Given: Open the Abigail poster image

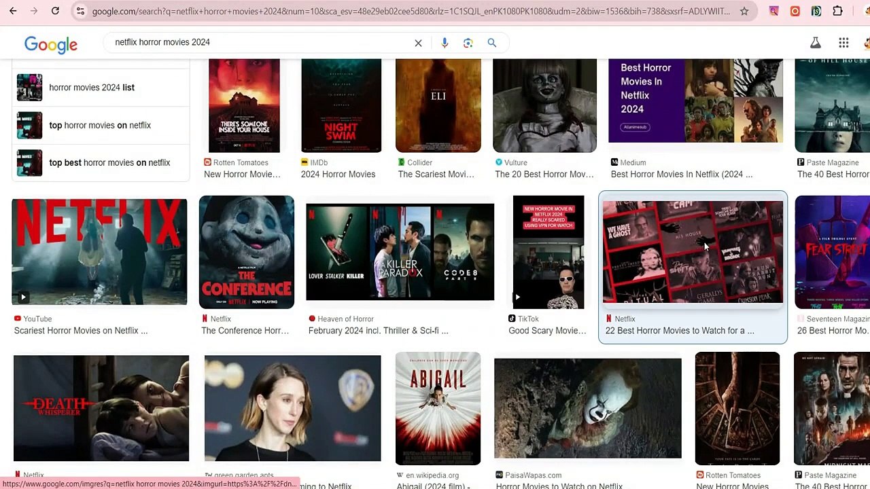Looking at the screenshot, I should click(x=438, y=408).
